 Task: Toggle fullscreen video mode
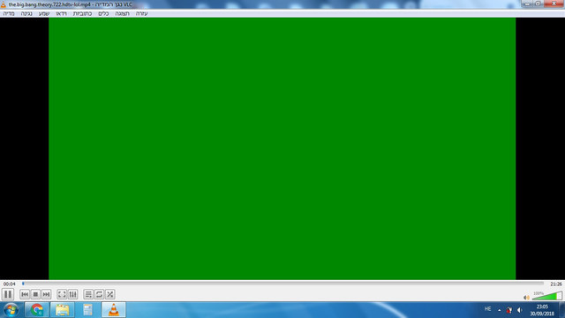62,294
